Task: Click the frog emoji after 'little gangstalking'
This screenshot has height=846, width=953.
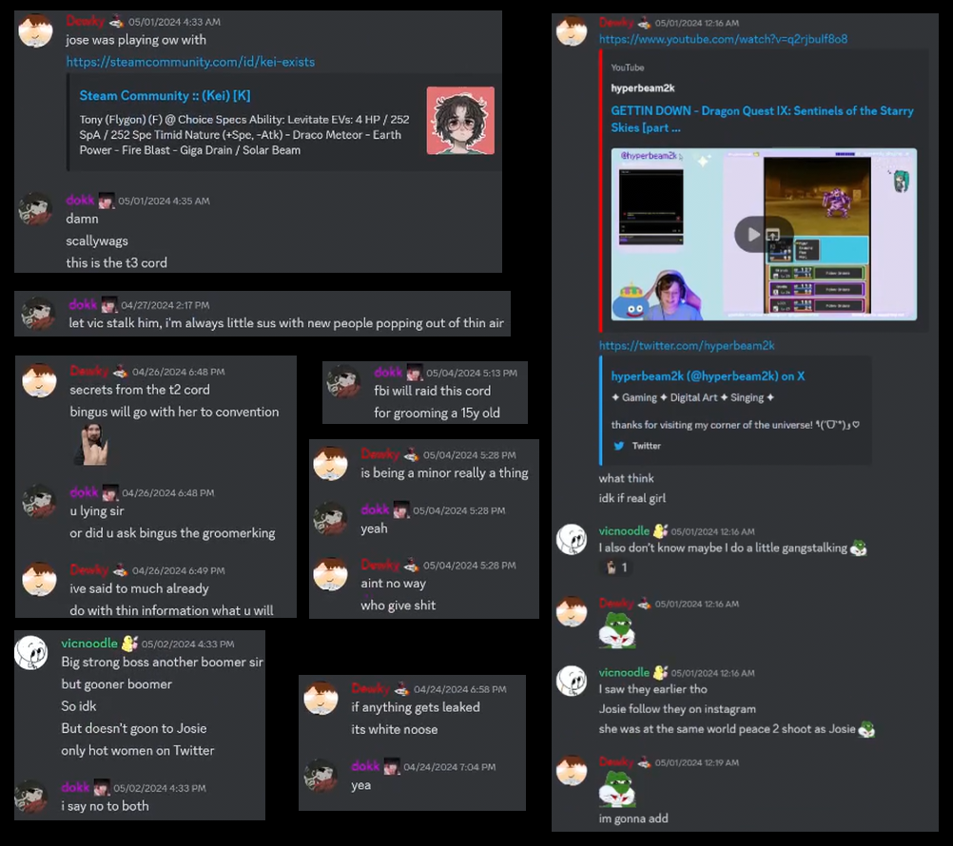Action: [x=858, y=548]
